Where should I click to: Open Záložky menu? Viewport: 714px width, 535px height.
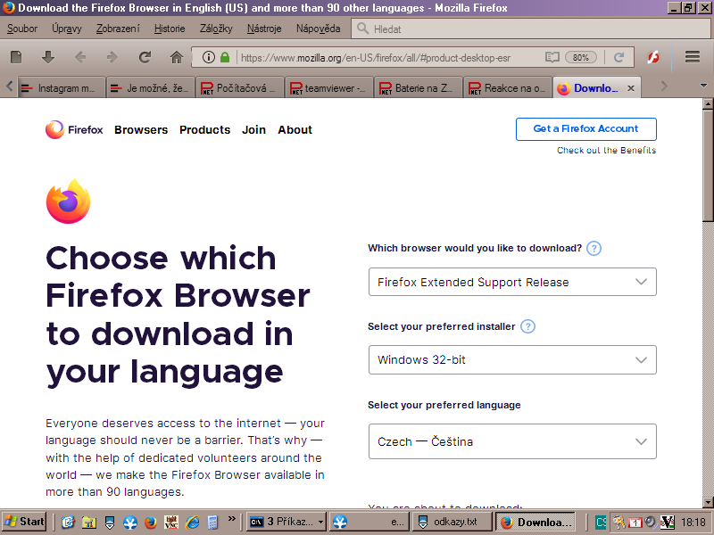point(216,29)
